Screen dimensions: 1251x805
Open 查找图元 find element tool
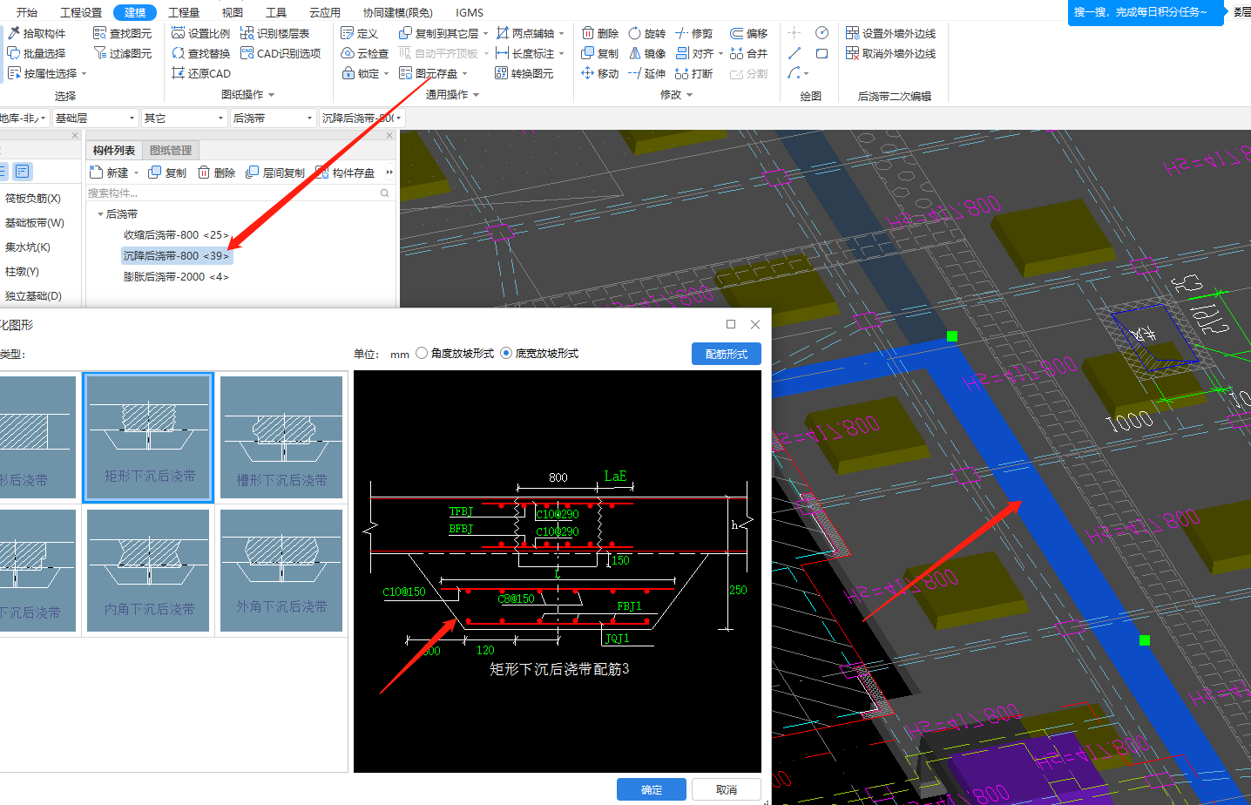[x=122, y=33]
